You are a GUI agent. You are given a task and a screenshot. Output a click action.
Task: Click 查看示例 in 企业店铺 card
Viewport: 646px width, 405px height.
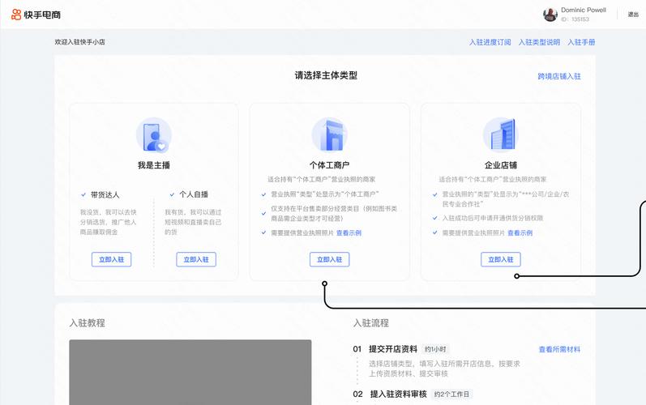pos(520,232)
